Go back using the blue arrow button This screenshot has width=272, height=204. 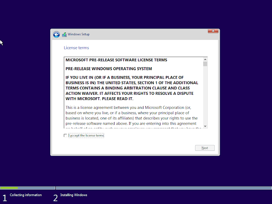pos(57,34)
